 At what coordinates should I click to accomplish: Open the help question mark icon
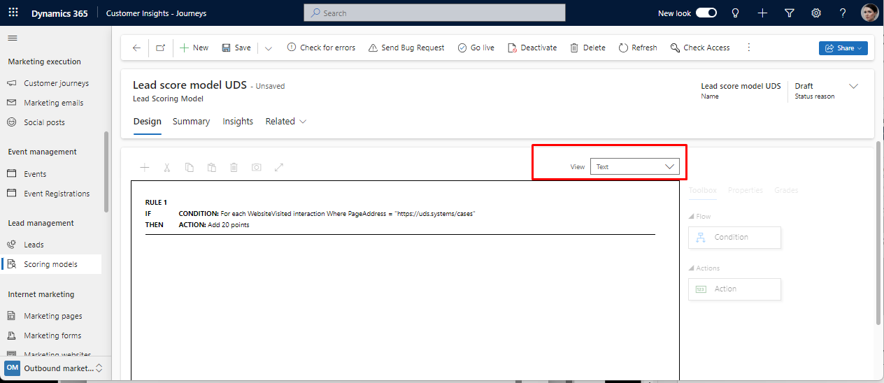(x=843, y=13)
